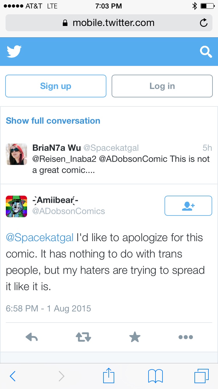Screen dimensions: 218x389
Task: Expand Show full conversation
Action: tap(53, 121)
